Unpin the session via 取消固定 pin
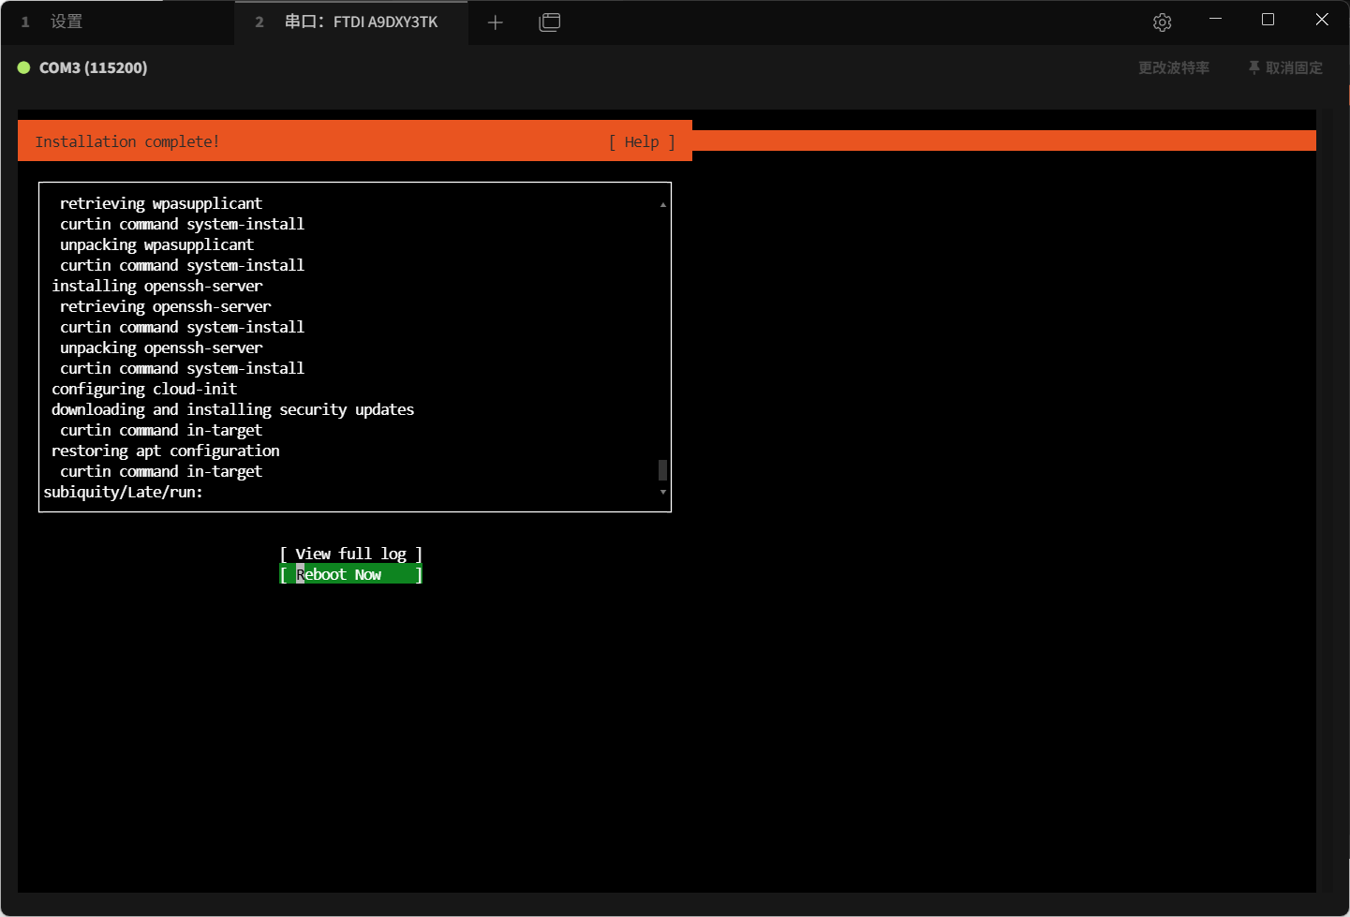Viewport: 1350px width, 917px height. click(1285, 67)
